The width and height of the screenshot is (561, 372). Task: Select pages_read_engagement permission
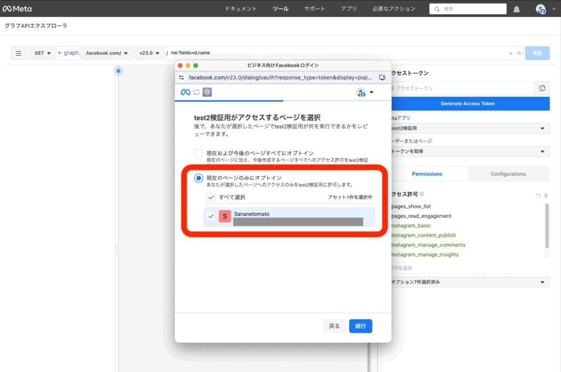[x=421, y=216]
